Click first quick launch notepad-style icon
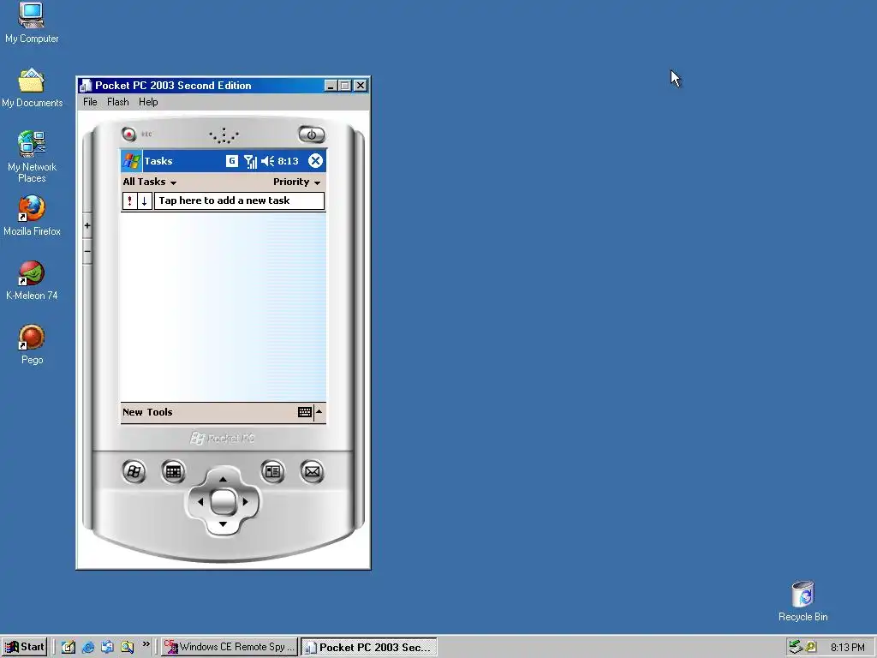The height and width of the screenshot is (658, 877). pos(69,648)
